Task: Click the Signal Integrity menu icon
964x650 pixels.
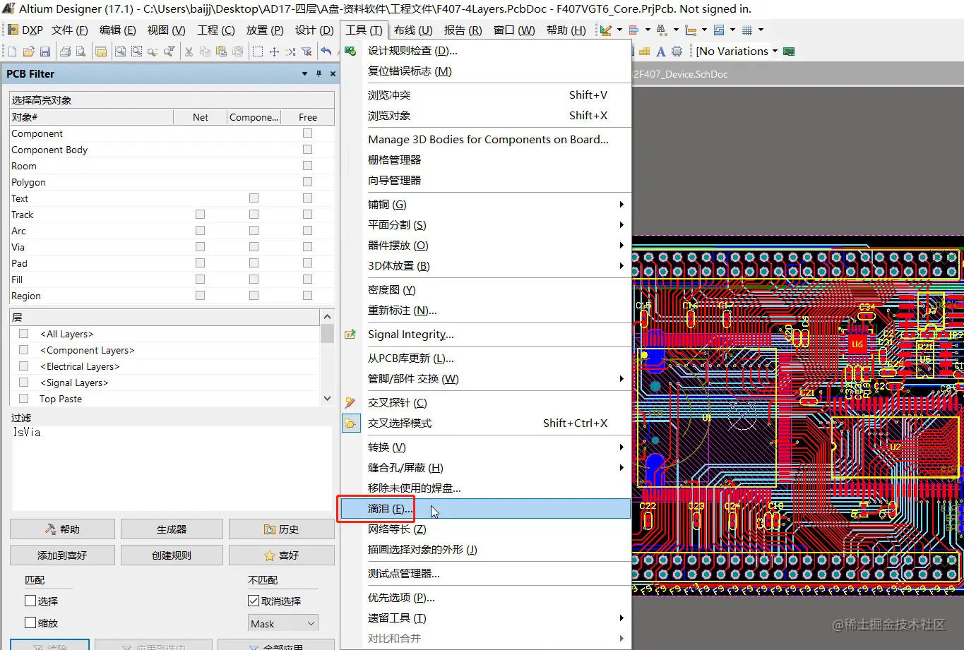Action: [350, 335]
